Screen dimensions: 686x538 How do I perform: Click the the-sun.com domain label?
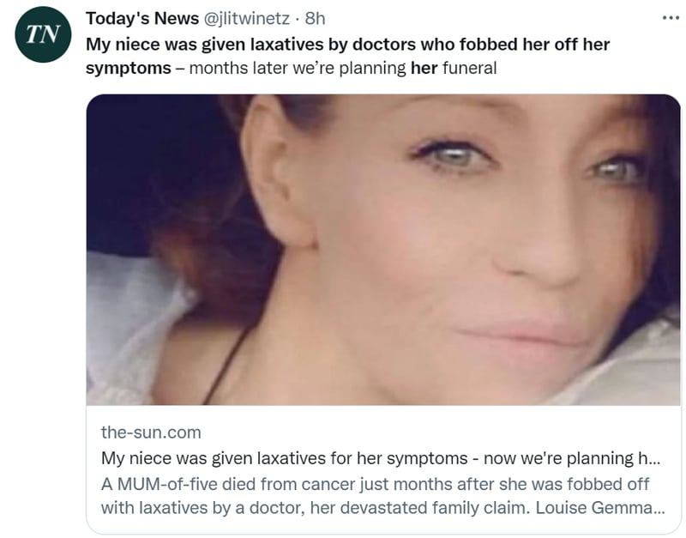click(151, 432)
